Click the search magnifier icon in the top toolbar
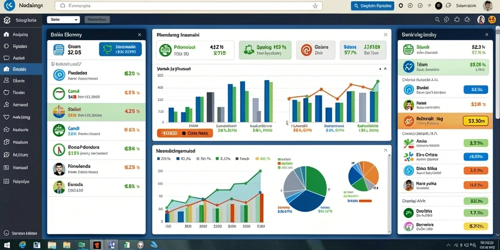 click(437, 20)
